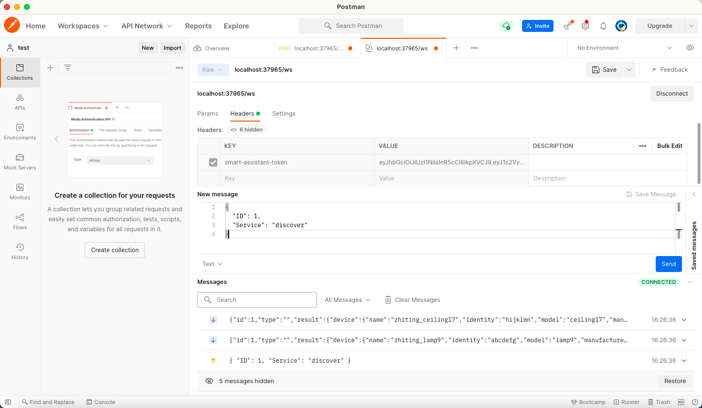The height and width of the screenshot is (408, 702).
Task: Open the All Messages filter dropdown
Action: tap(348, 300)
